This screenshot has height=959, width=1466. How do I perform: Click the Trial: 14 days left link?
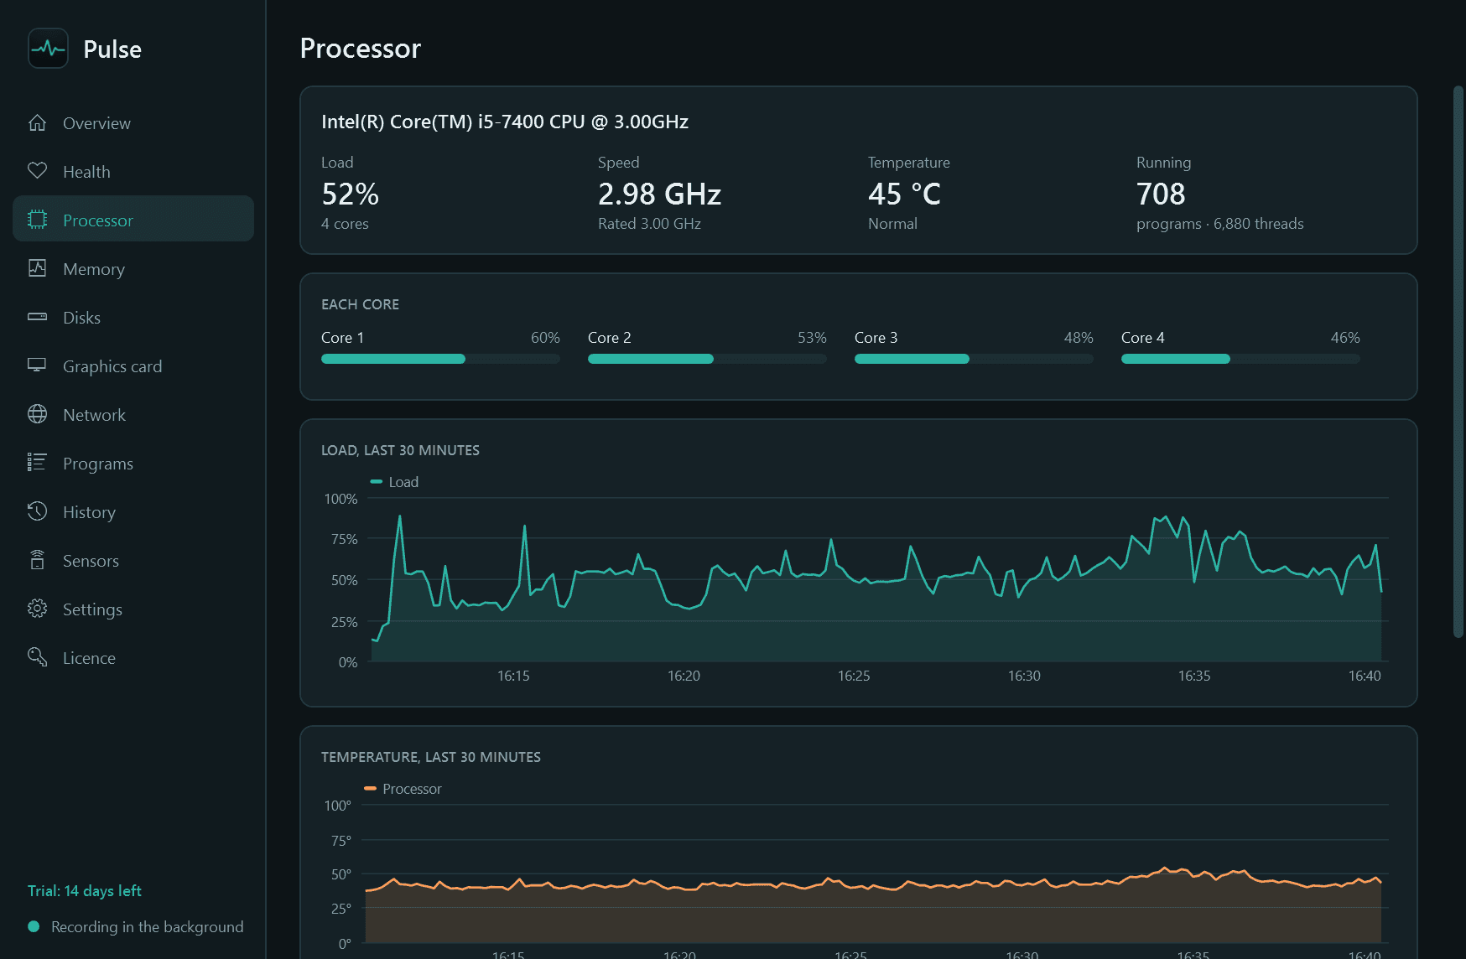point(85,890)
